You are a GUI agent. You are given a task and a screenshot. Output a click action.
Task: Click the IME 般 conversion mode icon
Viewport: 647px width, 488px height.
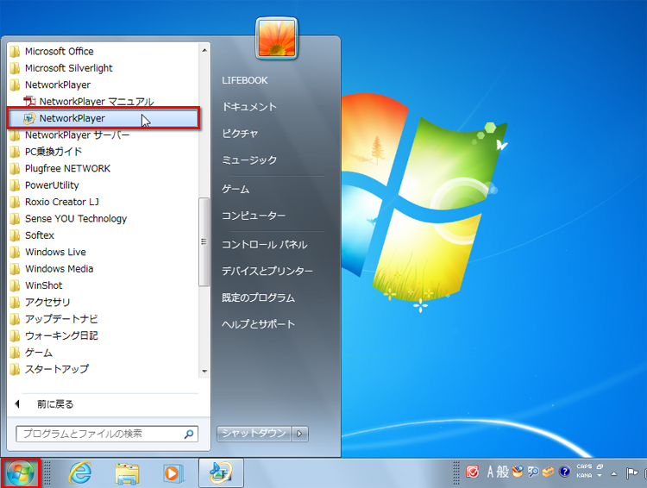pos(503,471)
